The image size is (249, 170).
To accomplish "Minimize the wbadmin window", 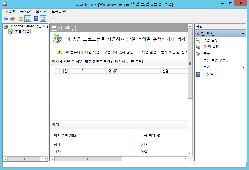I will click(223, 3).
